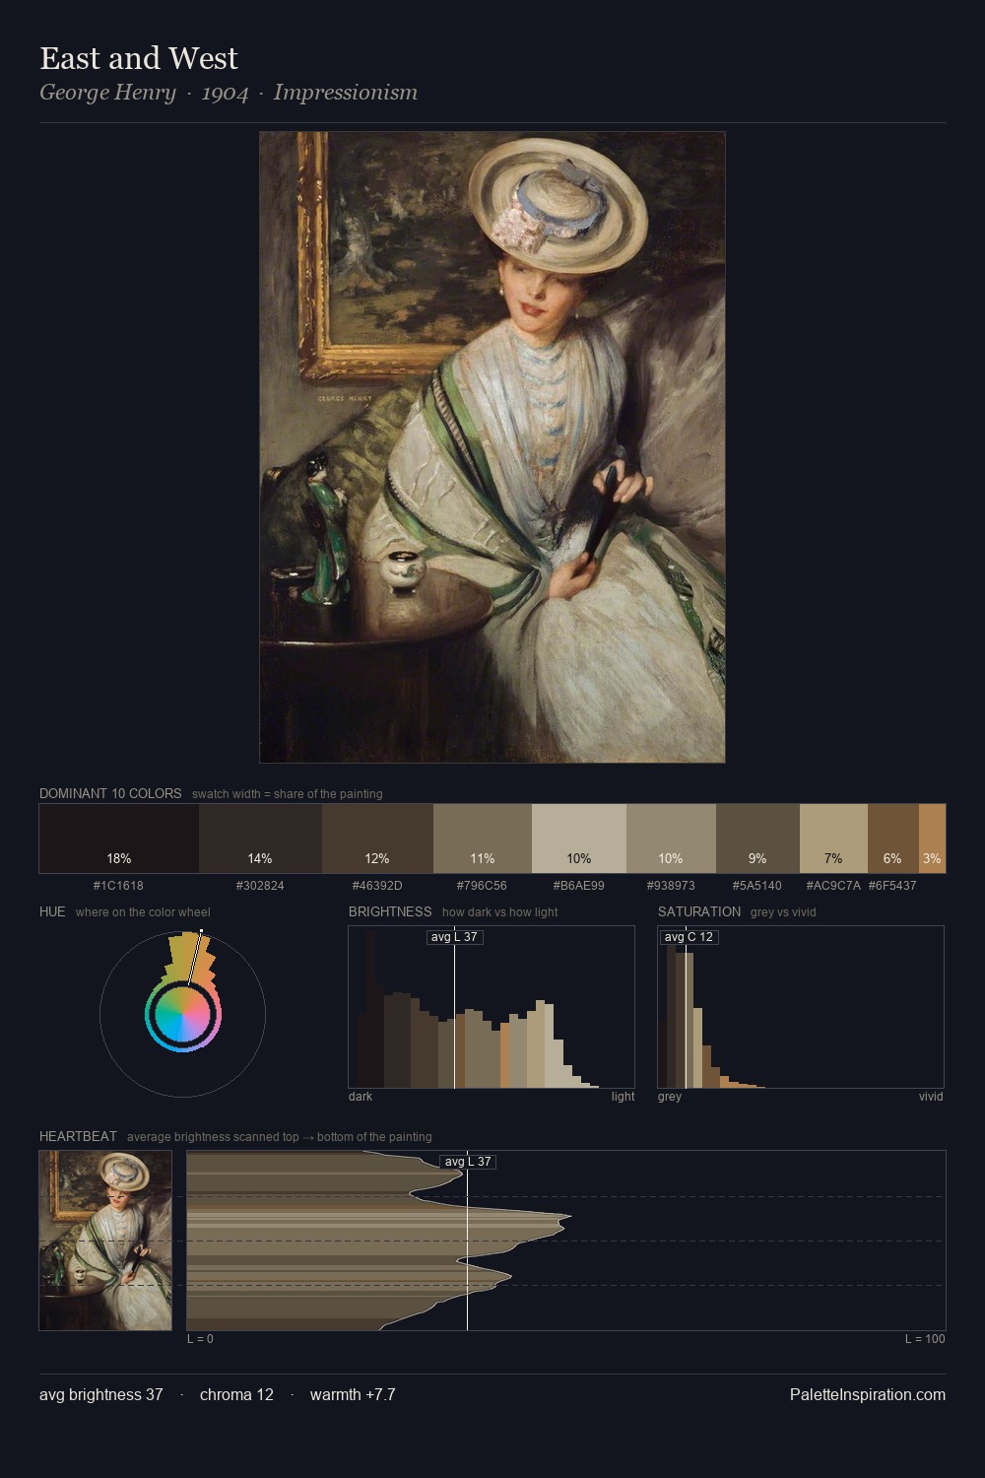Viewport: 985px width, 1478px height.
Task: Pick the 9% swatch #5A5140
Action: 757,839
